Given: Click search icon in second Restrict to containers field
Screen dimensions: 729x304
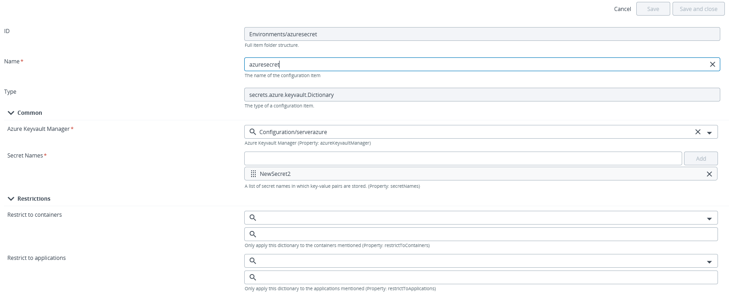Looking at the screenshot, I should pyautogui.click(x=252, y=234).
